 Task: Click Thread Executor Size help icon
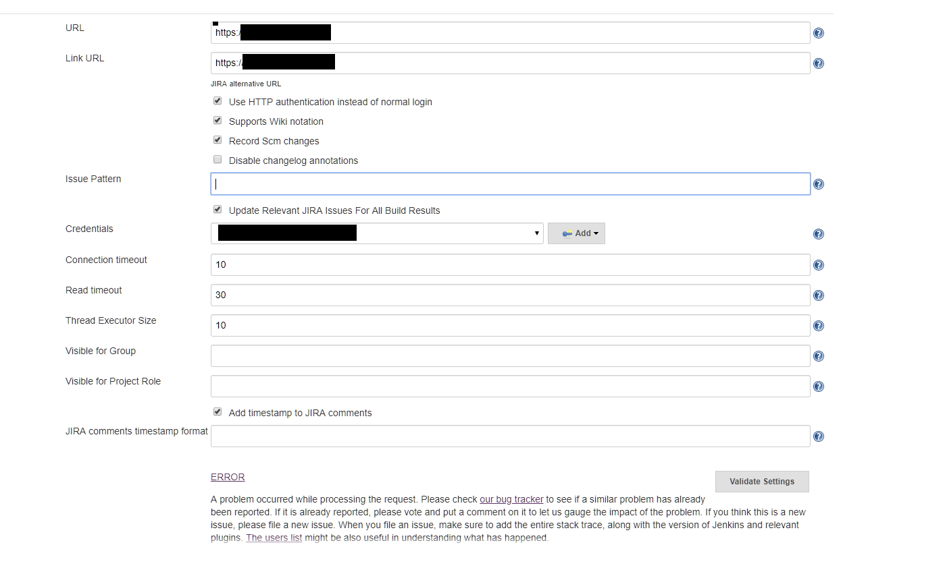[x=818, y=326]
